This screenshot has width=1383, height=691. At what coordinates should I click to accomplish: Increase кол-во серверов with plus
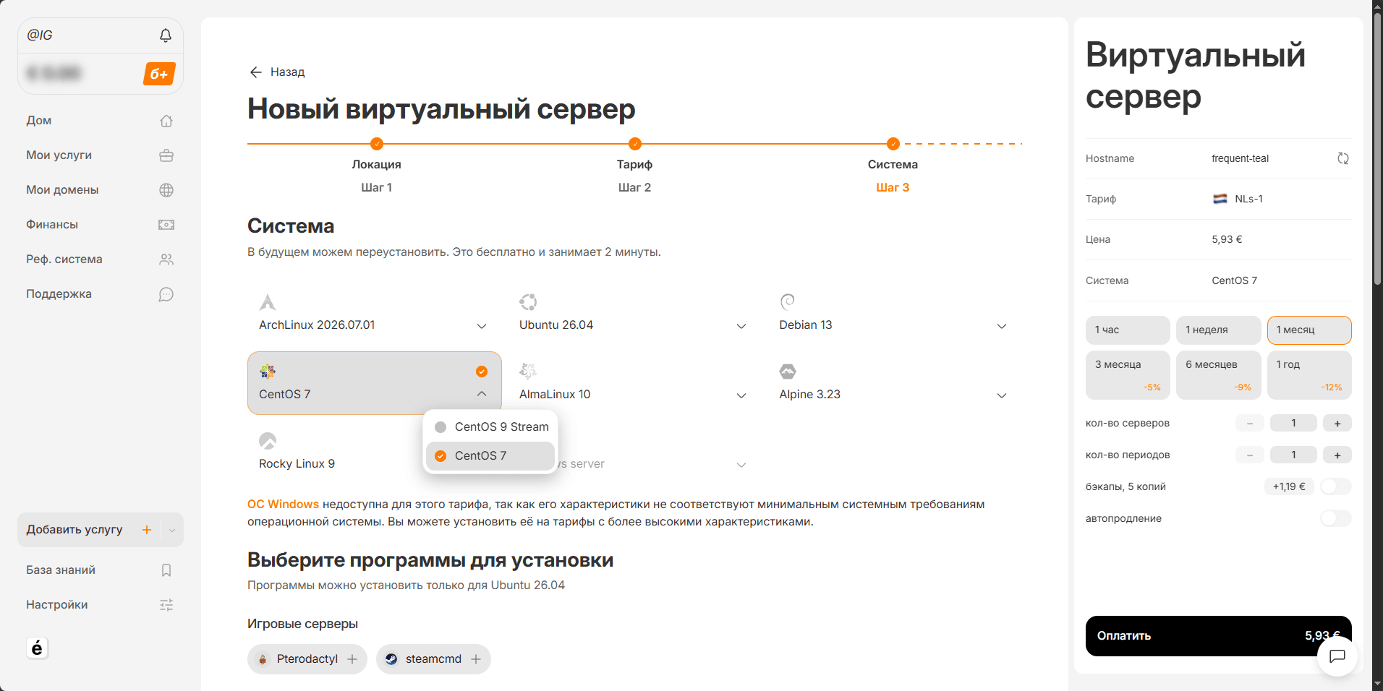click(1337, 424)
